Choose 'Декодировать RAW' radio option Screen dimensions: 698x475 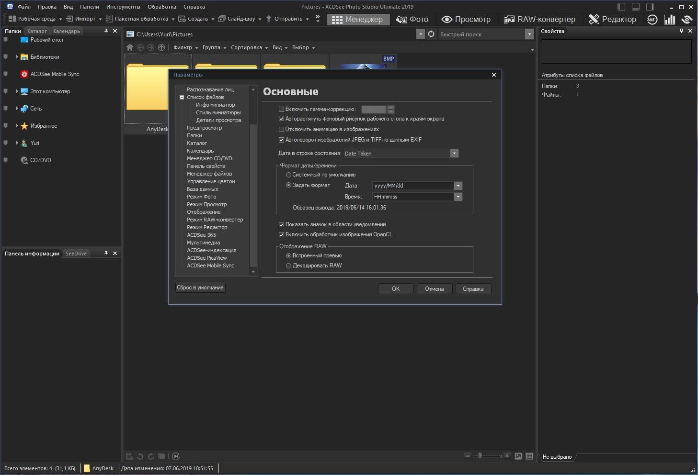pos(288,265)
